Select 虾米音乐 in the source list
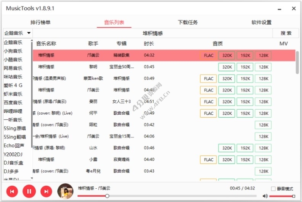302x202 pixels. pyautogui.click(x=13, y=94)
